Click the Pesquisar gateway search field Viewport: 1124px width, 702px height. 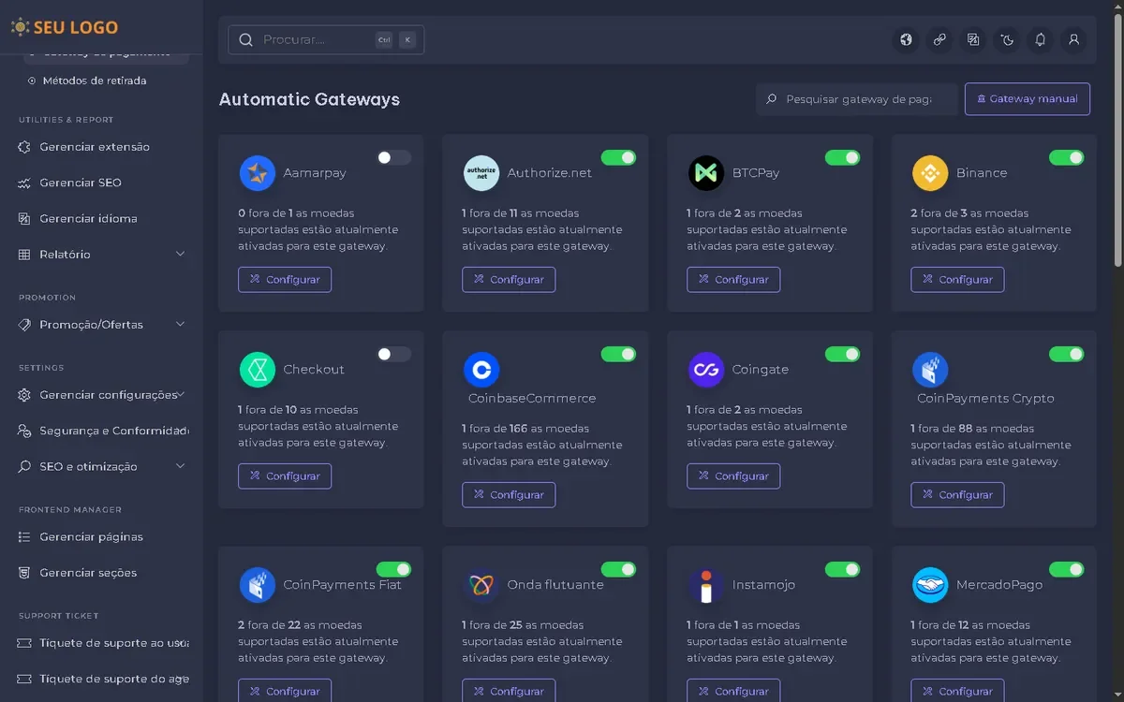click(857, 99)
